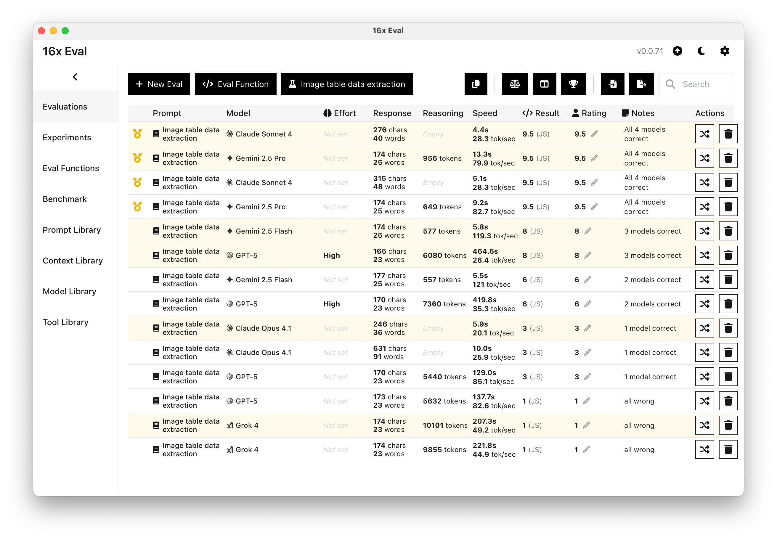The image size is (777, 540).
Task: Click the trophy ranking icon
Action: pyautogui.click(x=573, y=84)
